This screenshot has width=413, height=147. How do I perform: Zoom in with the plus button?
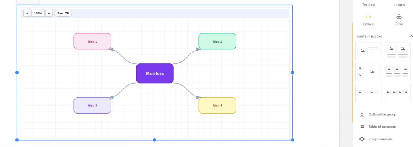tap(49, 13)
